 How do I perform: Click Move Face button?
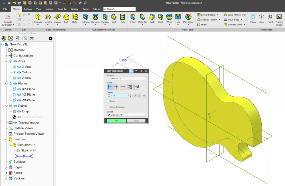[x=231, y=20]
